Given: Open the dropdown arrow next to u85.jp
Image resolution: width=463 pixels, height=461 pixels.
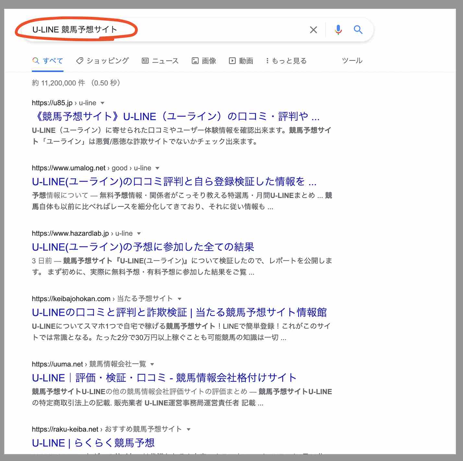Looking at the screenshot, I should 103,103.
